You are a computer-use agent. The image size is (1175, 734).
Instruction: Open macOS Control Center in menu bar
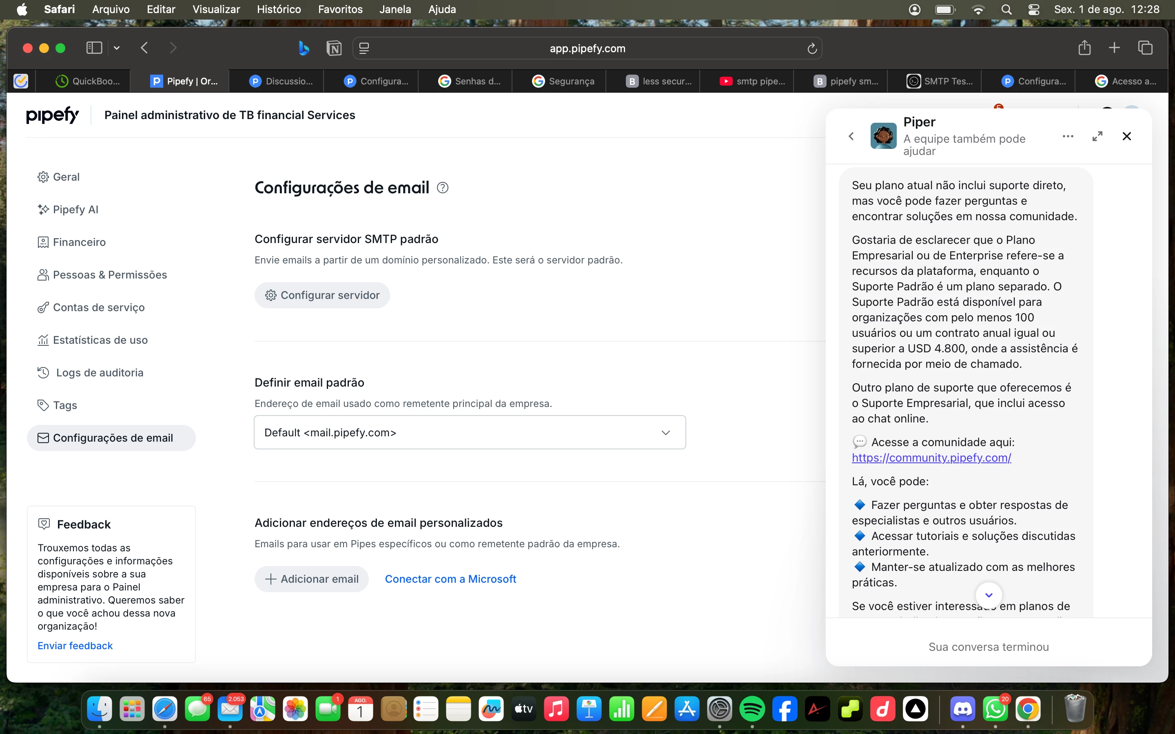click(1034, 10)
